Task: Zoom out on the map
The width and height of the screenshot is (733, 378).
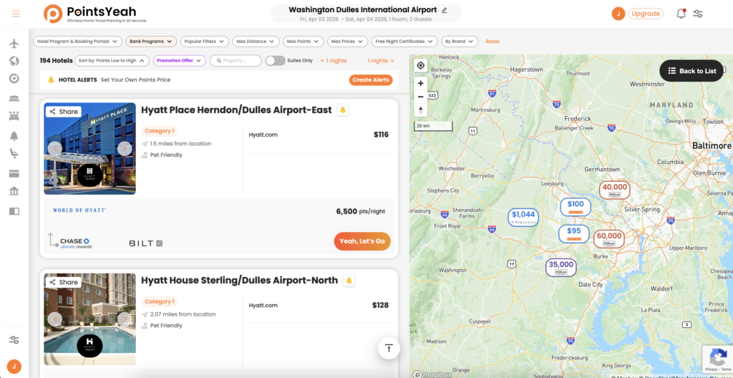Action: [x=421, y=97]
